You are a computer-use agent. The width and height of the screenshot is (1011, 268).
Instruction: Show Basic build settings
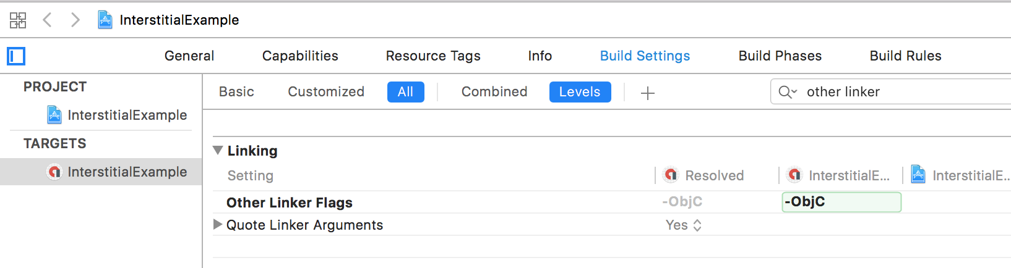coord(236,92)
